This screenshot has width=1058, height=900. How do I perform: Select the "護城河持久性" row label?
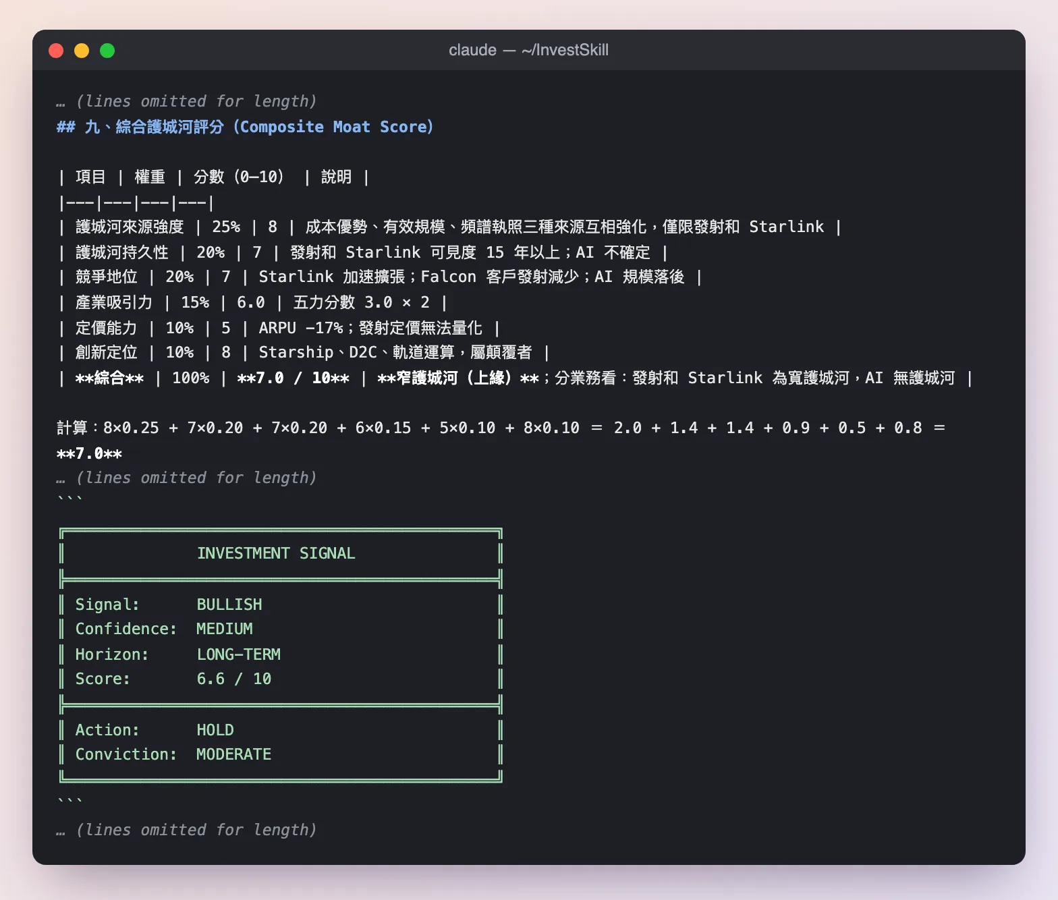click(121, 252)
